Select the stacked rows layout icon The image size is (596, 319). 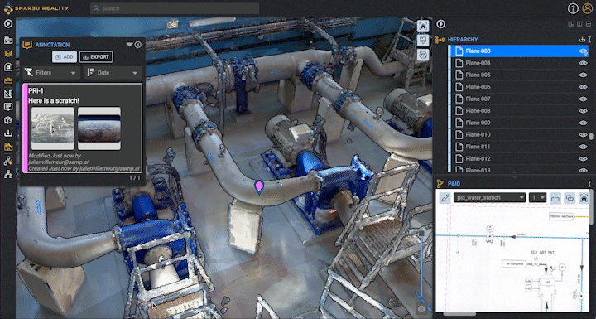(589, 24)
